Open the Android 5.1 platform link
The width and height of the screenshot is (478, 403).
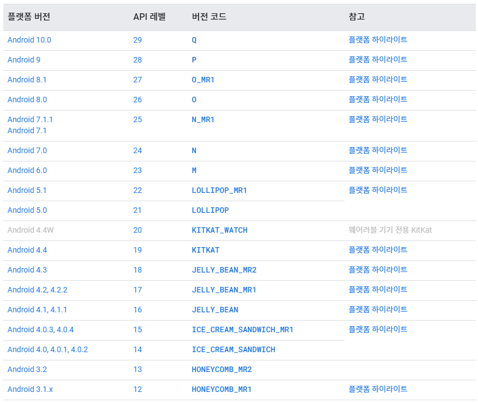27,190
